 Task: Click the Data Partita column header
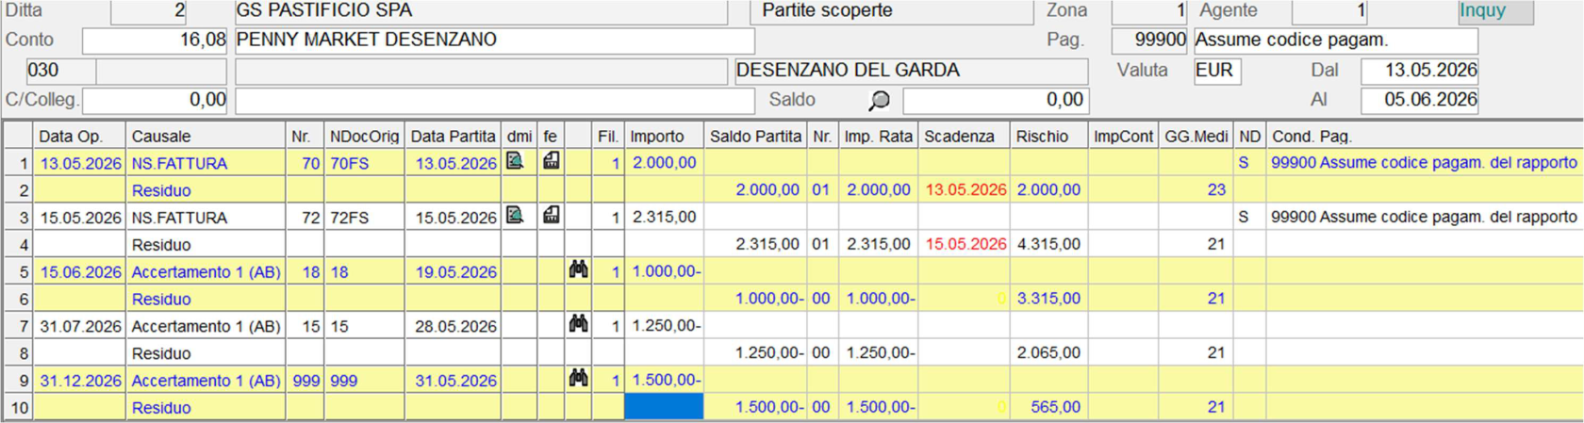pyautogui.click(x=453, y=136)
